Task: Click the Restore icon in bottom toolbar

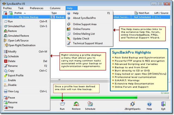Action: coord(76,104)
